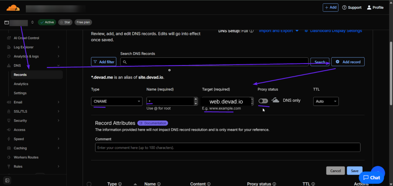This screenshot has width=393, height=186.
Task: Open the TTL Auto dropdown
Action: pyautogui.click(x=326, y=101)
